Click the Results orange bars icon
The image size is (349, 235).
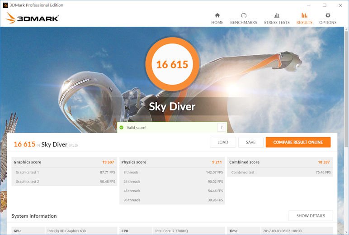click(x=304, y=15)
